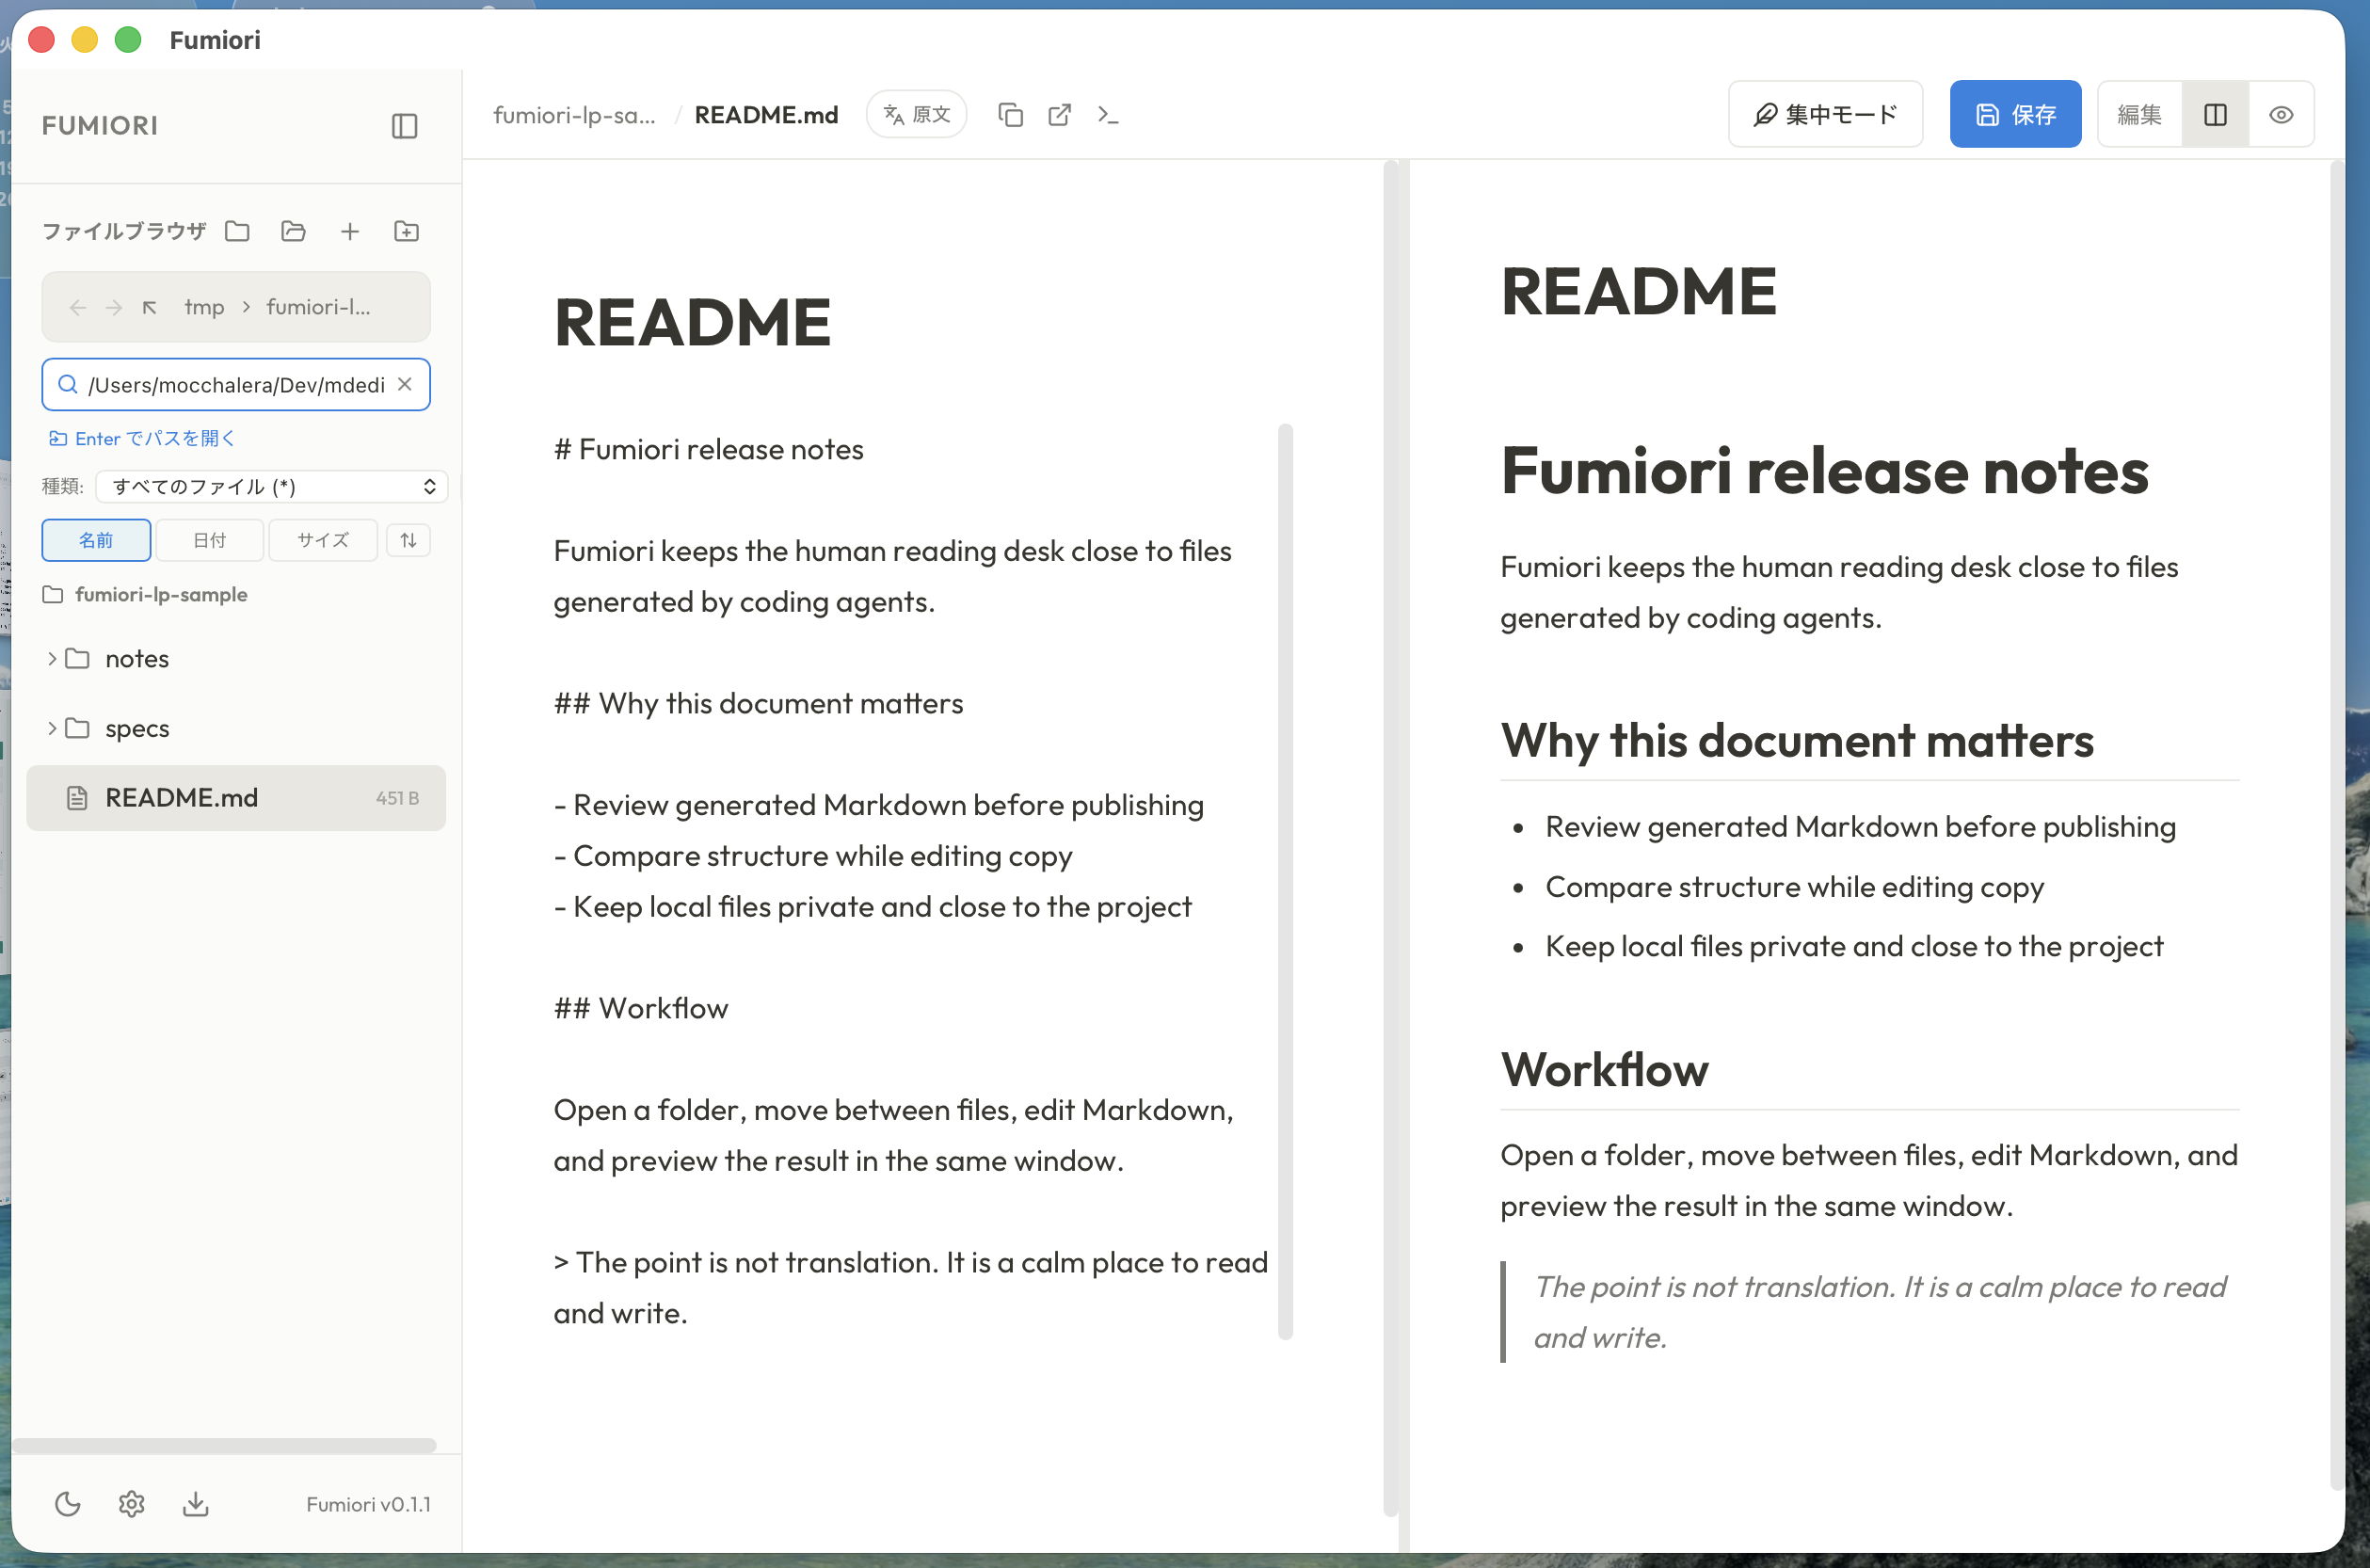Select the fumiori-lp-sample root folder
This screenshot has height=1568, width=2370.
(x=145, y=595)
